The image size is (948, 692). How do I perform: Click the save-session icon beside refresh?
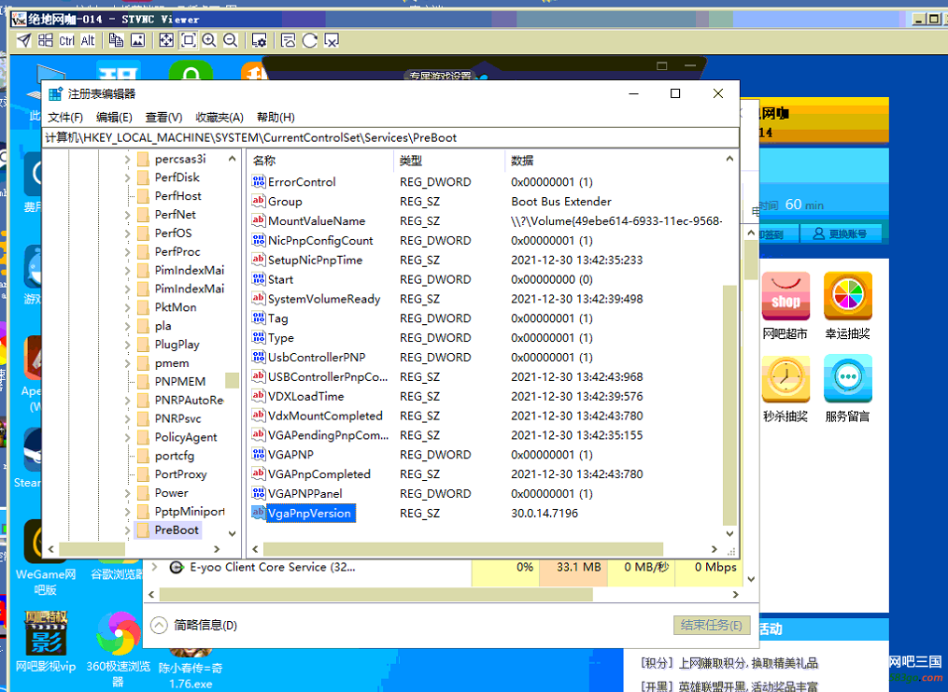[x=289, y=40]
